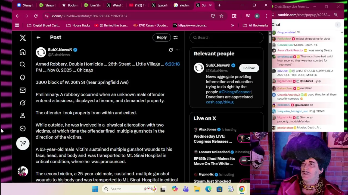This screenshot has height=195, width=348.
Task: Open Messages envelope icon in sidebar
Action: pos(23,90)
